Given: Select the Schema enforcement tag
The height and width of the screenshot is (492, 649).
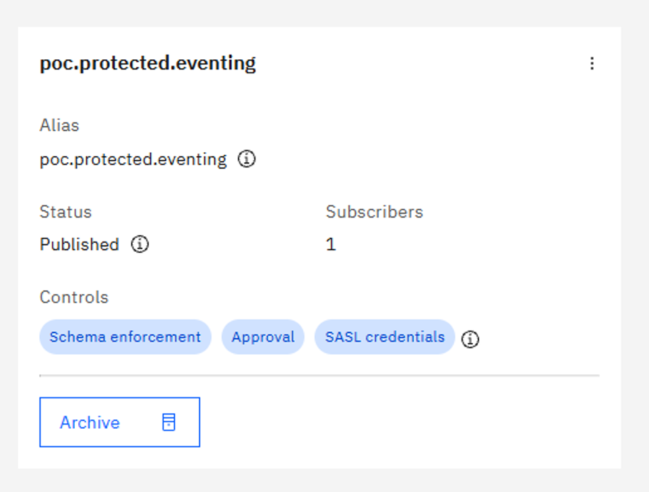Looking at the screenshot, I should coord(125,337).
